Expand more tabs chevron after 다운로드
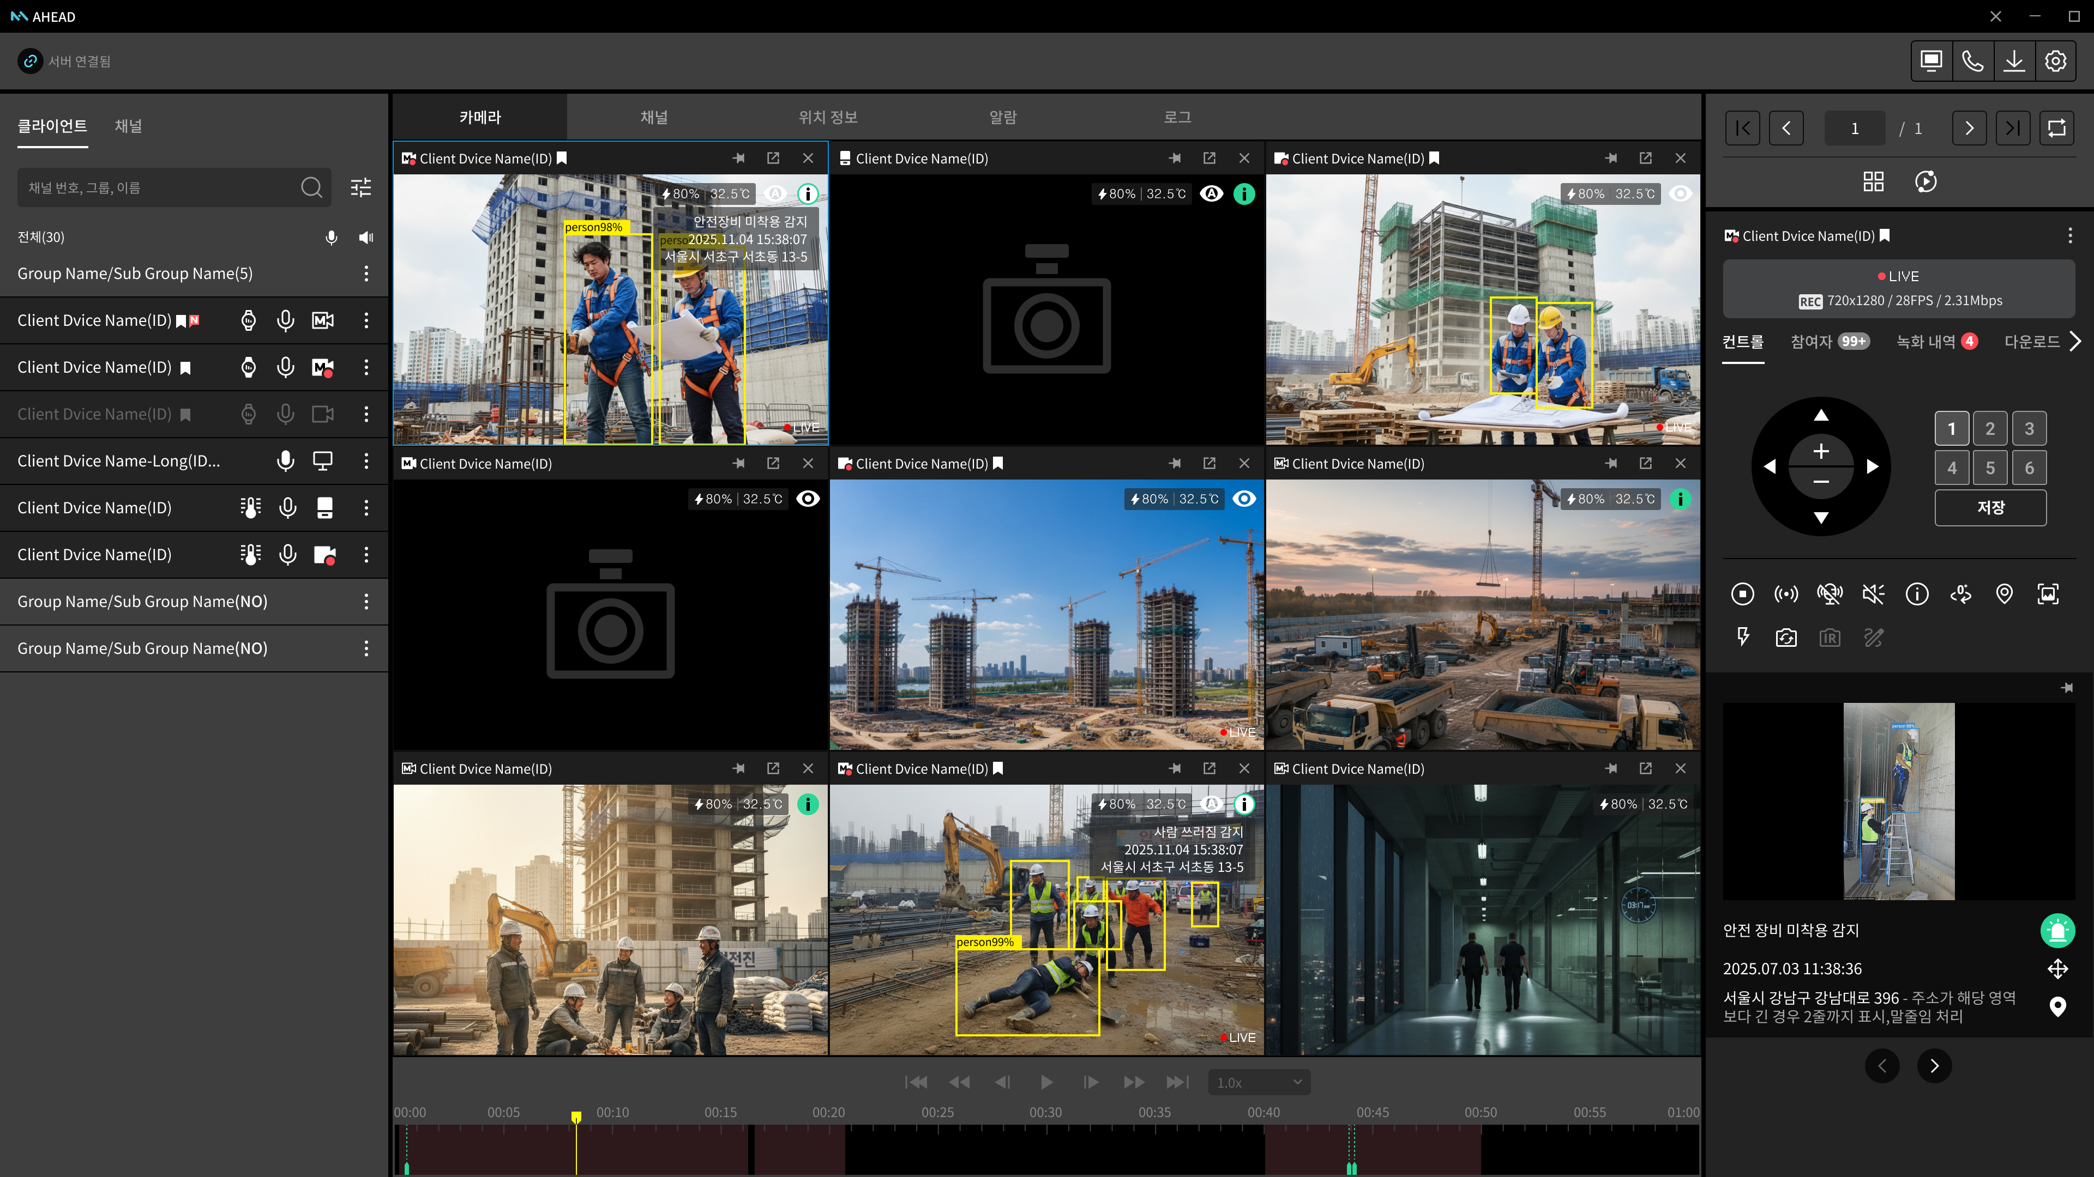Image resolution: width=2094 pixels, height=1177 pixels. pyautogui.click(x=2075, y=341)
